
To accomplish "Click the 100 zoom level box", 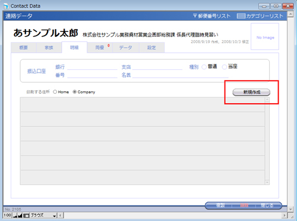I will 8,215.
